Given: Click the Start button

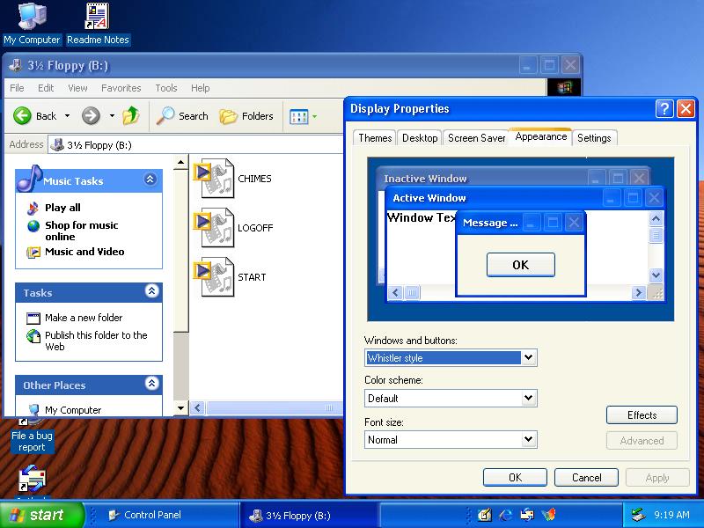Looking at the screenshot, I should pos(41,515).
